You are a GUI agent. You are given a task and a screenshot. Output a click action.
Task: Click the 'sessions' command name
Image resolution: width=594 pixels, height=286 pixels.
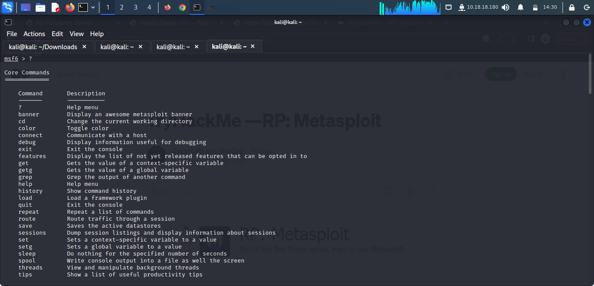32,233
